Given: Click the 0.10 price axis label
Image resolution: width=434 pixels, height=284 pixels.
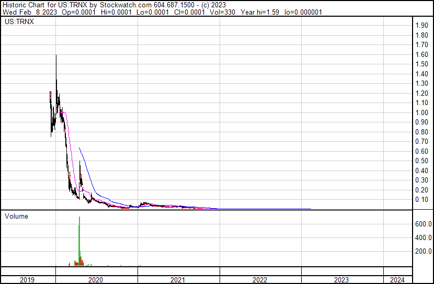Looking at the screenshot, I should [x=422, y=200].
